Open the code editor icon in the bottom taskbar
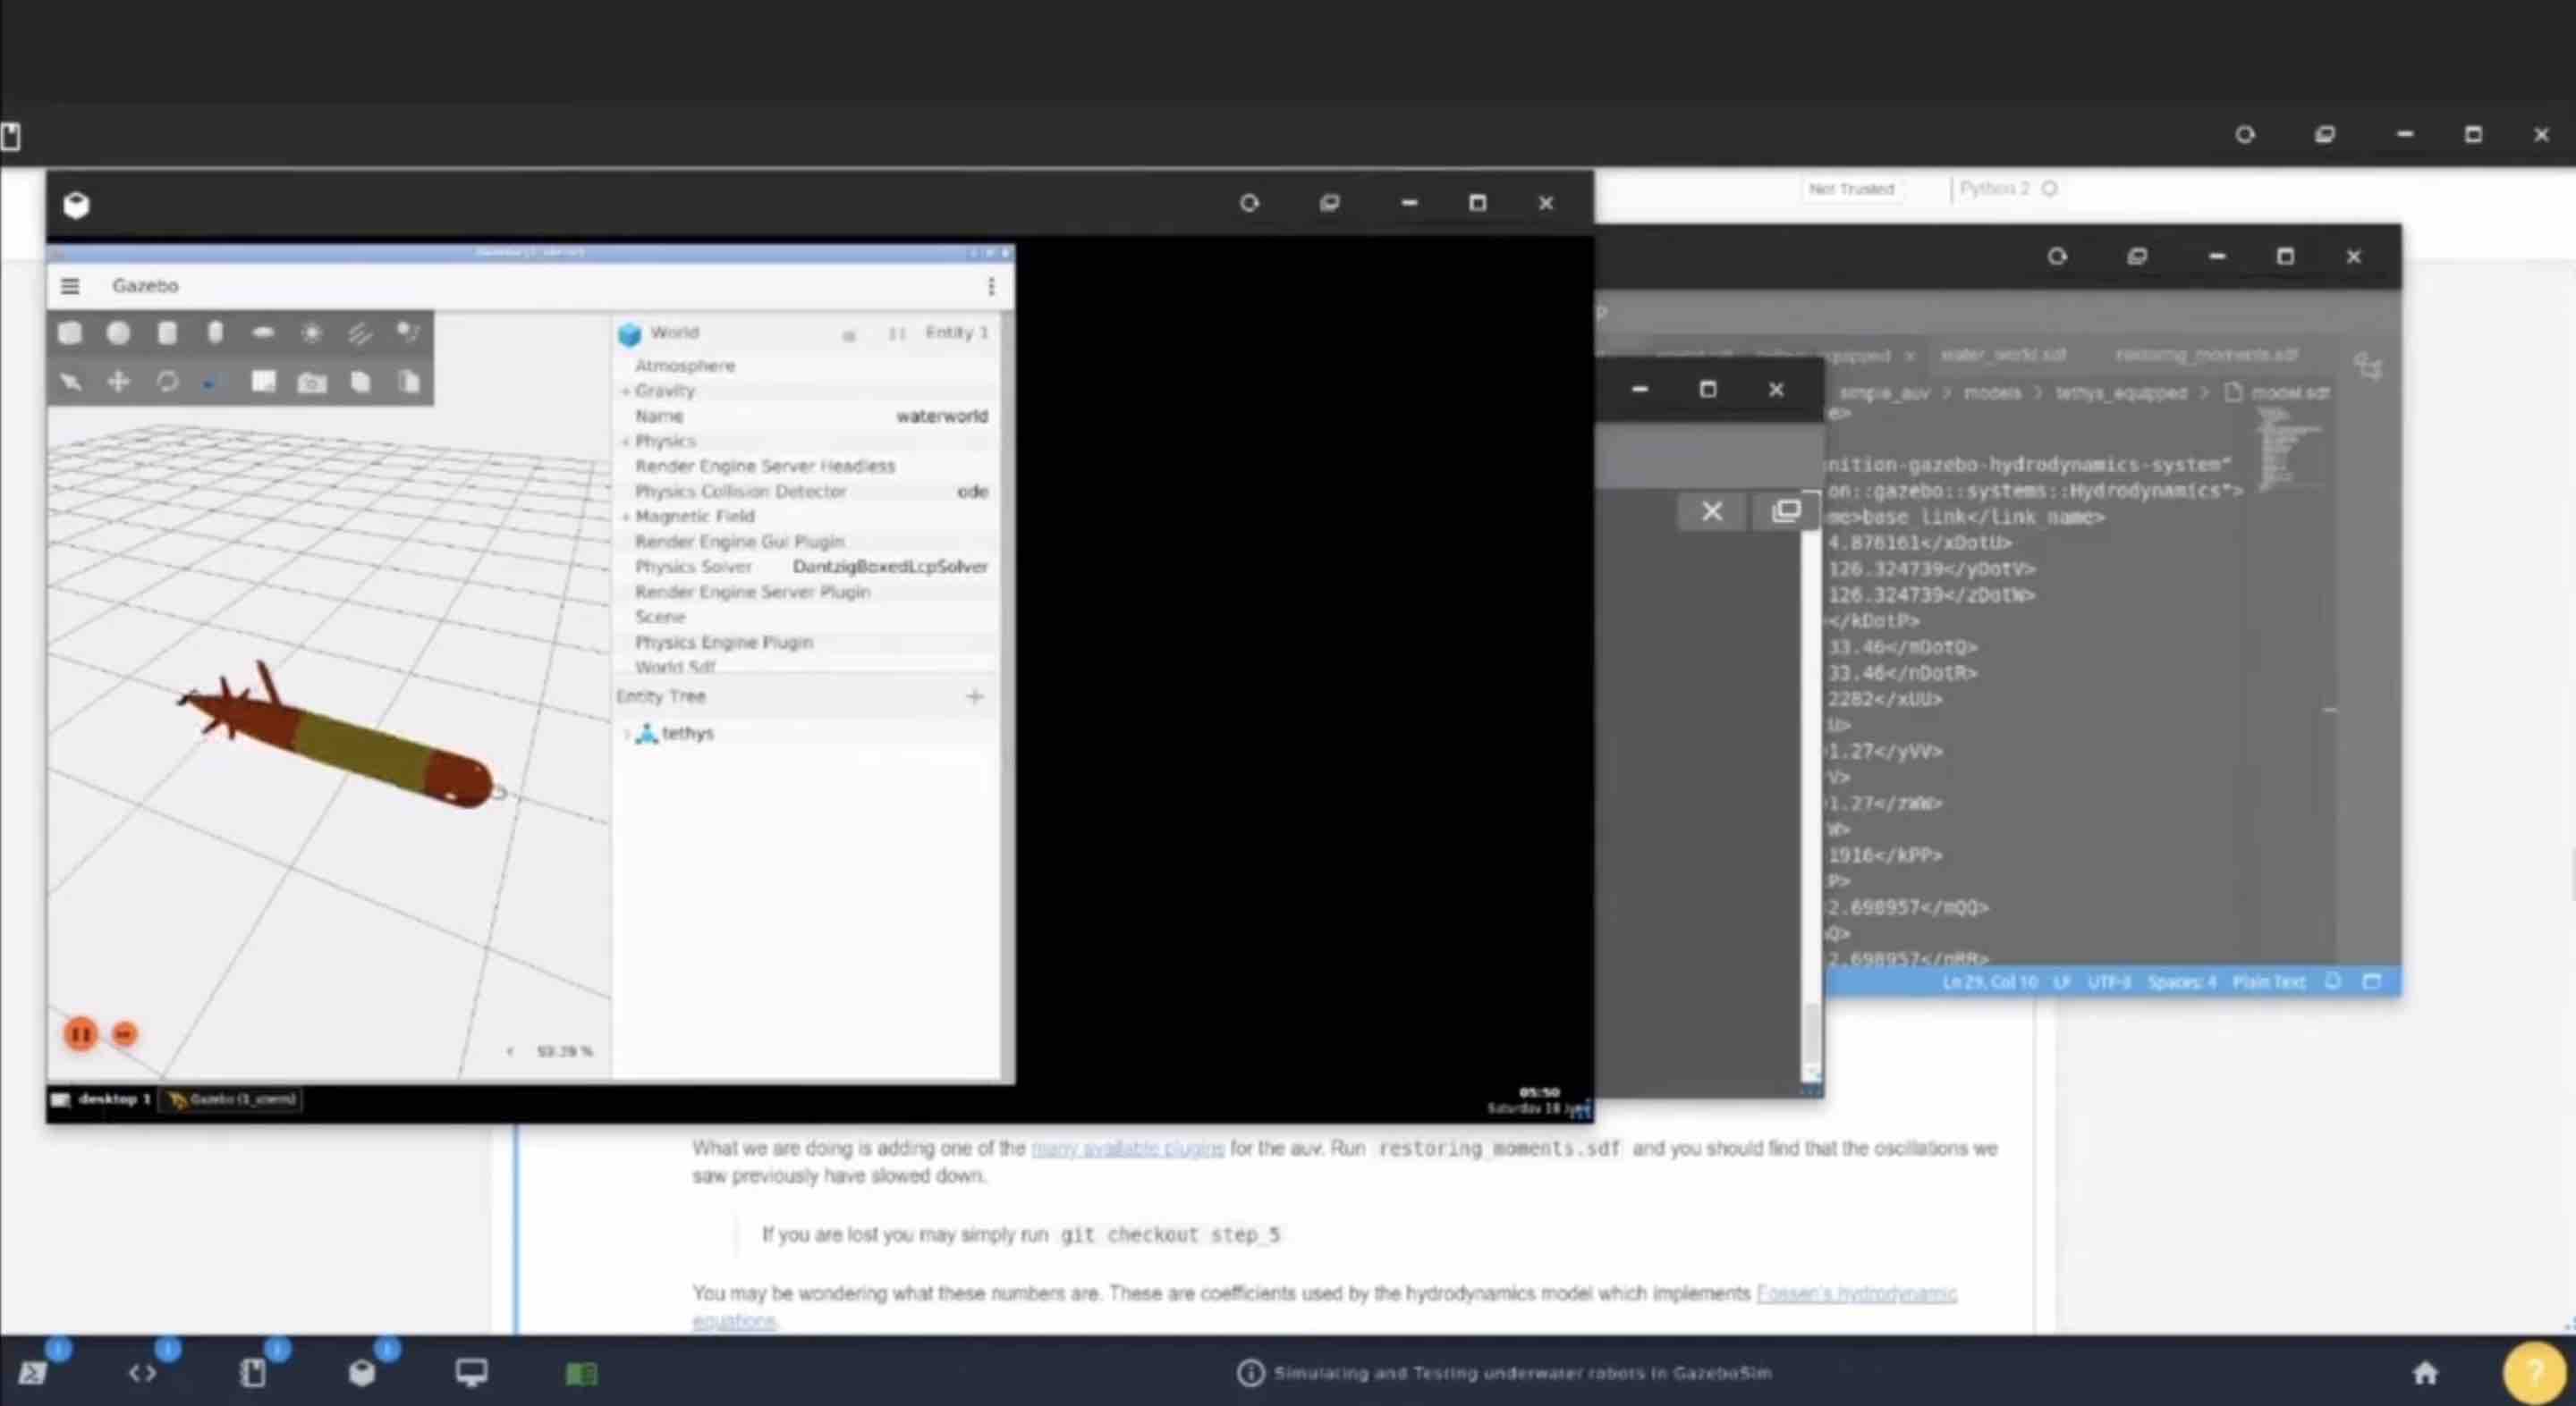Image resolution: width=2576 pixels, height=1406 pixels. click(x=142, y=1373)
